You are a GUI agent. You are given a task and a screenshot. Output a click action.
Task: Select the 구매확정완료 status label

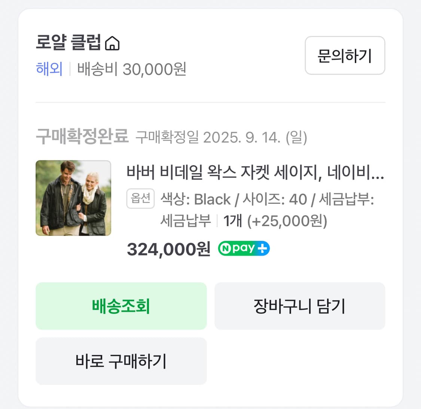(82, 137)
